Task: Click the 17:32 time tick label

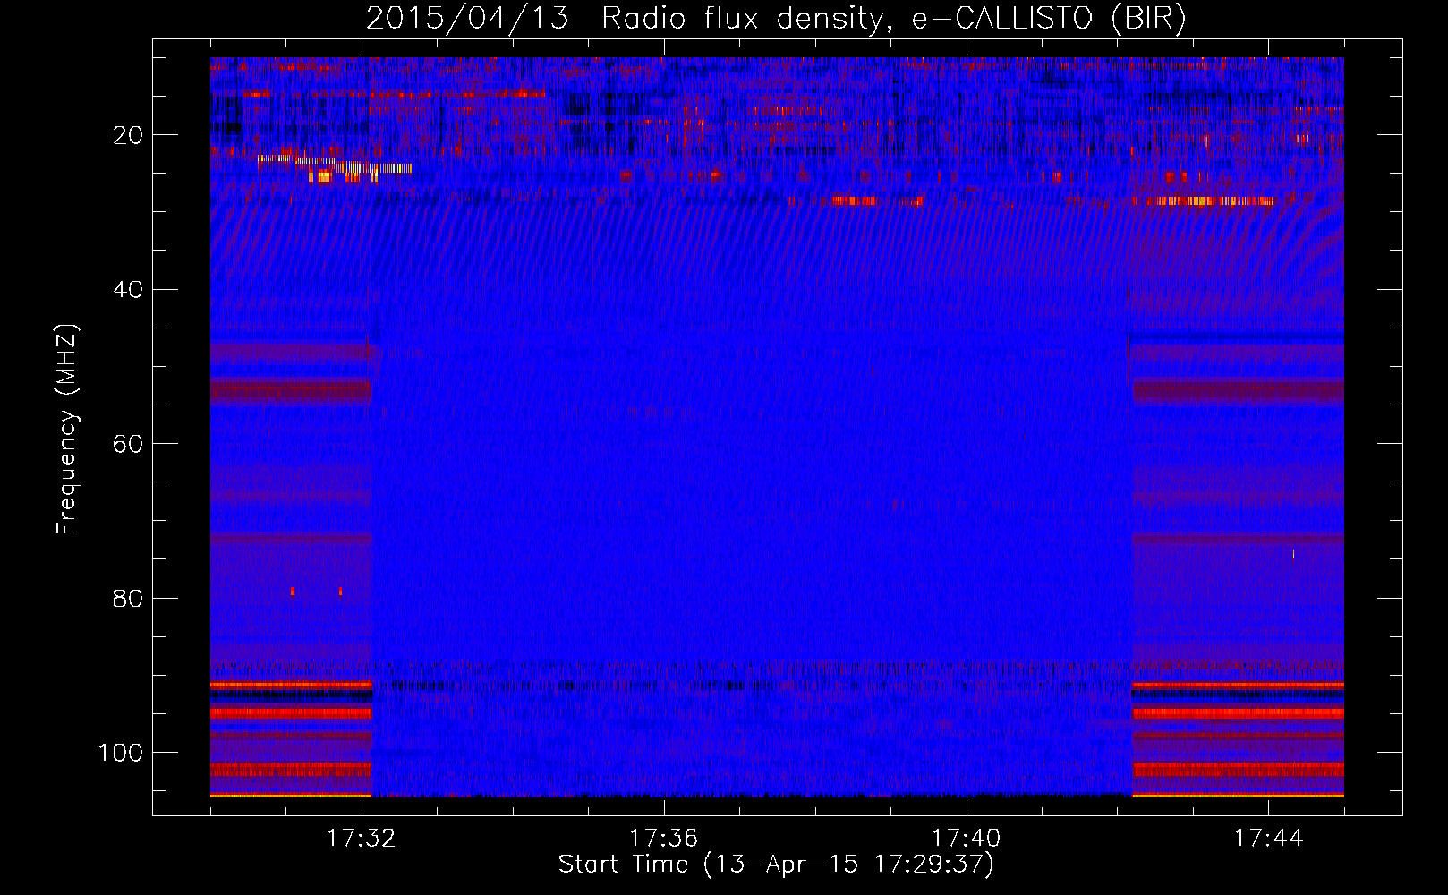Action: pos(362,839)
